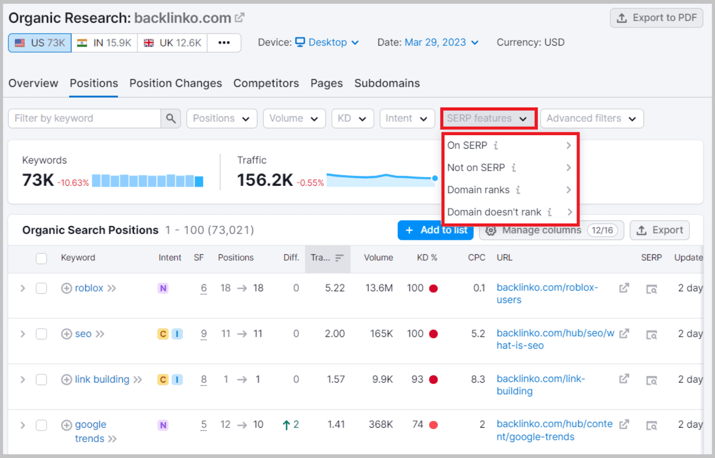Expand the seo row details

pos(22,334)
